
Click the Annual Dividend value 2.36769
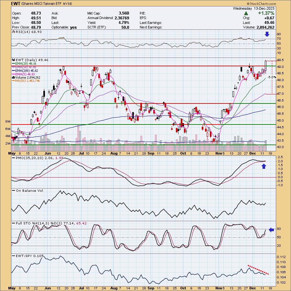point(122,18)
